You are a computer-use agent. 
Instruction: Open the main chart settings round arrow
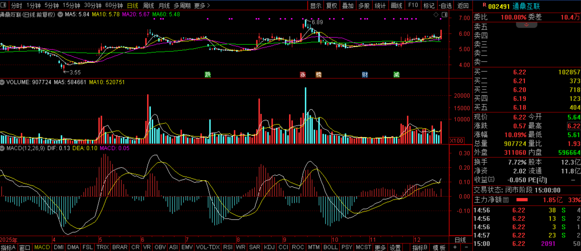point(60,14)
